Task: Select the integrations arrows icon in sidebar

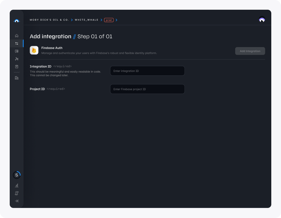Action: [17, 43]
